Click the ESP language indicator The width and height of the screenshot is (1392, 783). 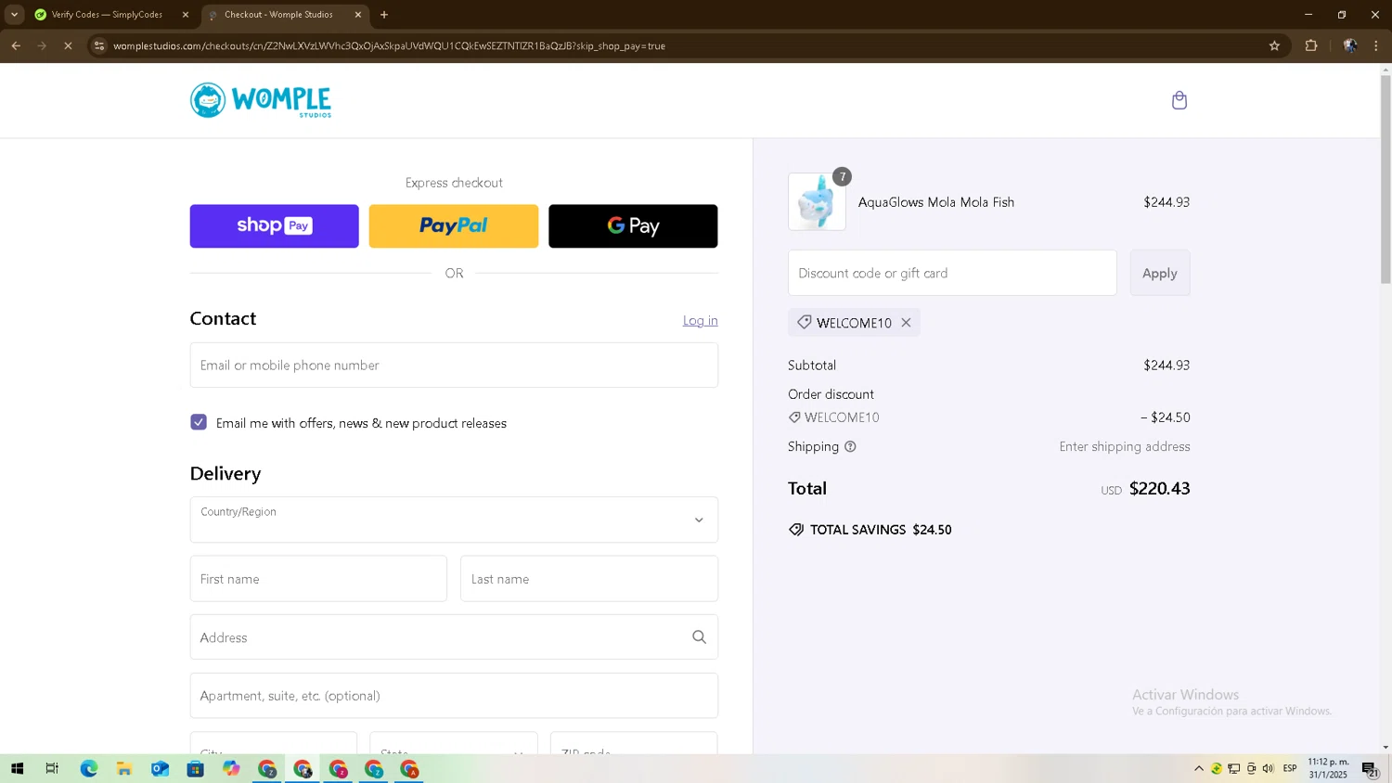[1290, 768]
